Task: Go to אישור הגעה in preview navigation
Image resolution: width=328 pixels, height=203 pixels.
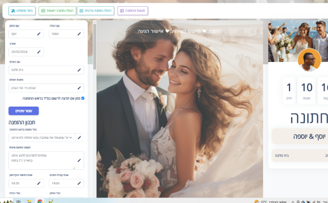Action: click(x=150, y=31)
